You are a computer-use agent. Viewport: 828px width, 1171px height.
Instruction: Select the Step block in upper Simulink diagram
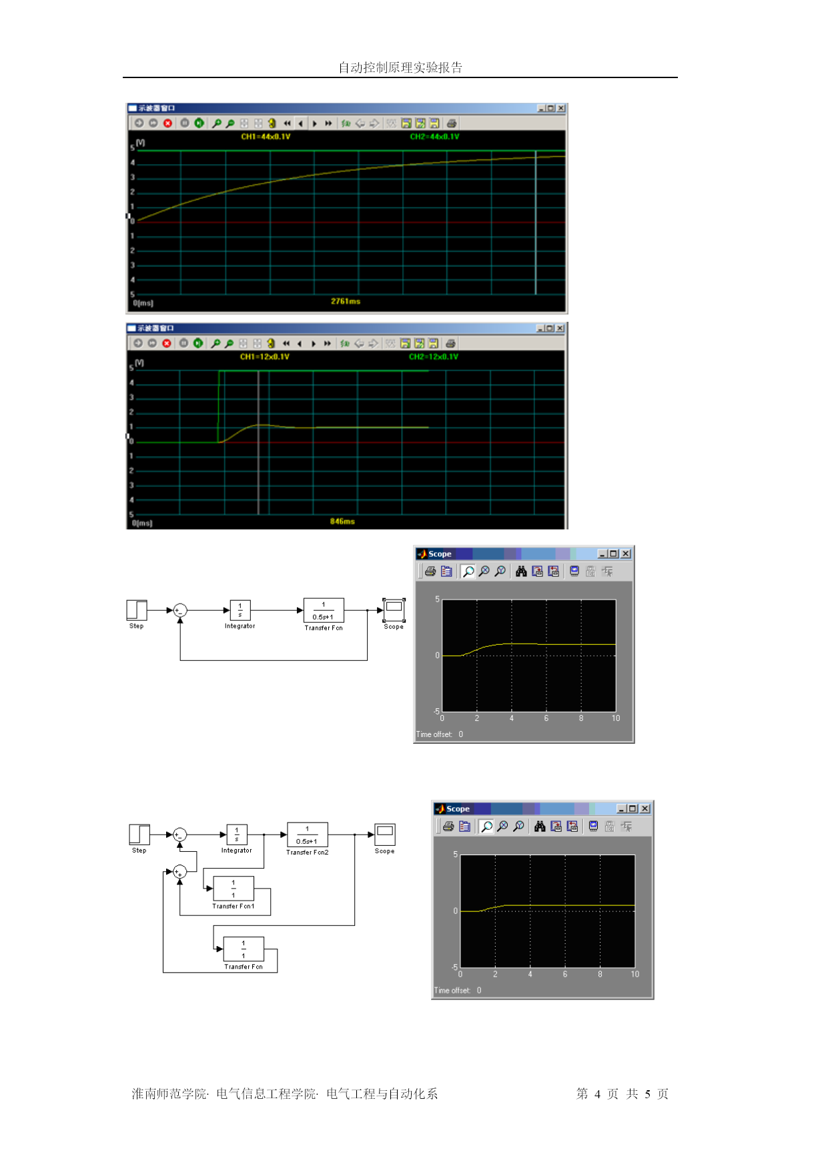tap(137, 610)
